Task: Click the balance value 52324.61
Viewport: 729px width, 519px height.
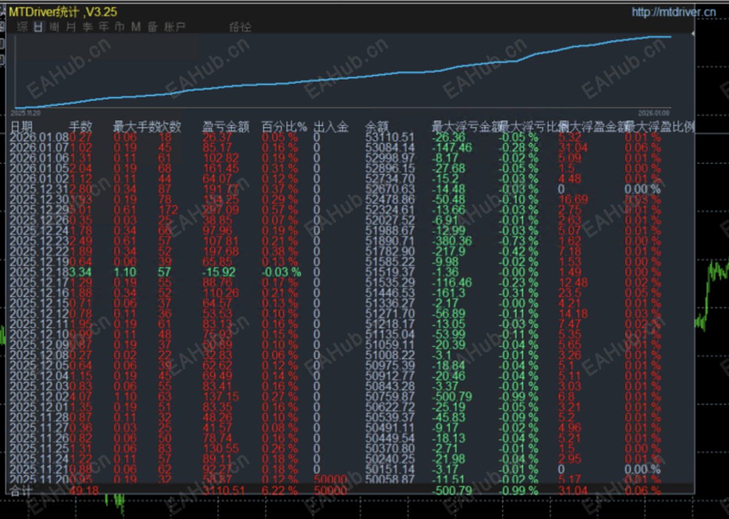Action: [390, 210]
